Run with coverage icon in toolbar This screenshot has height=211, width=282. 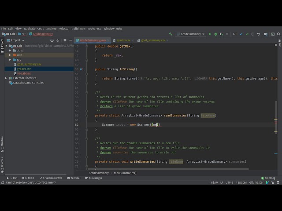point(221,34)
